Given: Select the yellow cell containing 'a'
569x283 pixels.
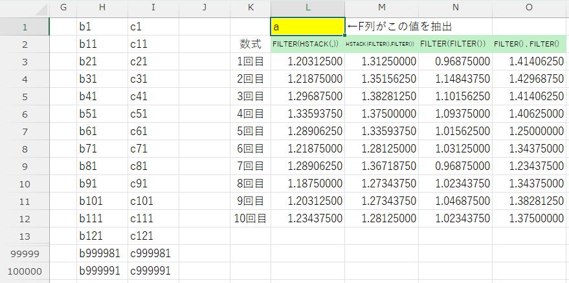Looking at the screenshot, I should (x=307, y=27).
